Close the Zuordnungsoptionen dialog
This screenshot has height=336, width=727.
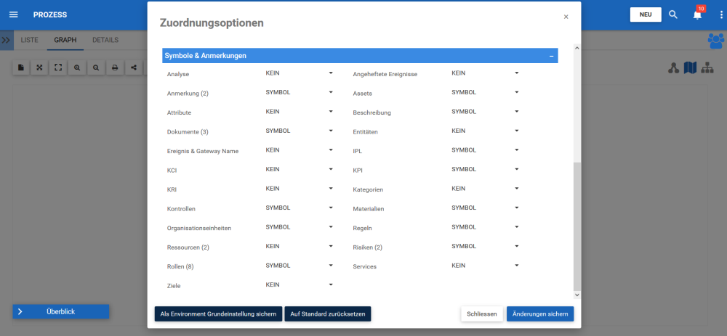(x=566, y=17)
